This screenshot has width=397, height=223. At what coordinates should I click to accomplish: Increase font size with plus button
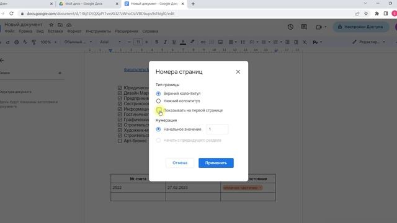146,42
